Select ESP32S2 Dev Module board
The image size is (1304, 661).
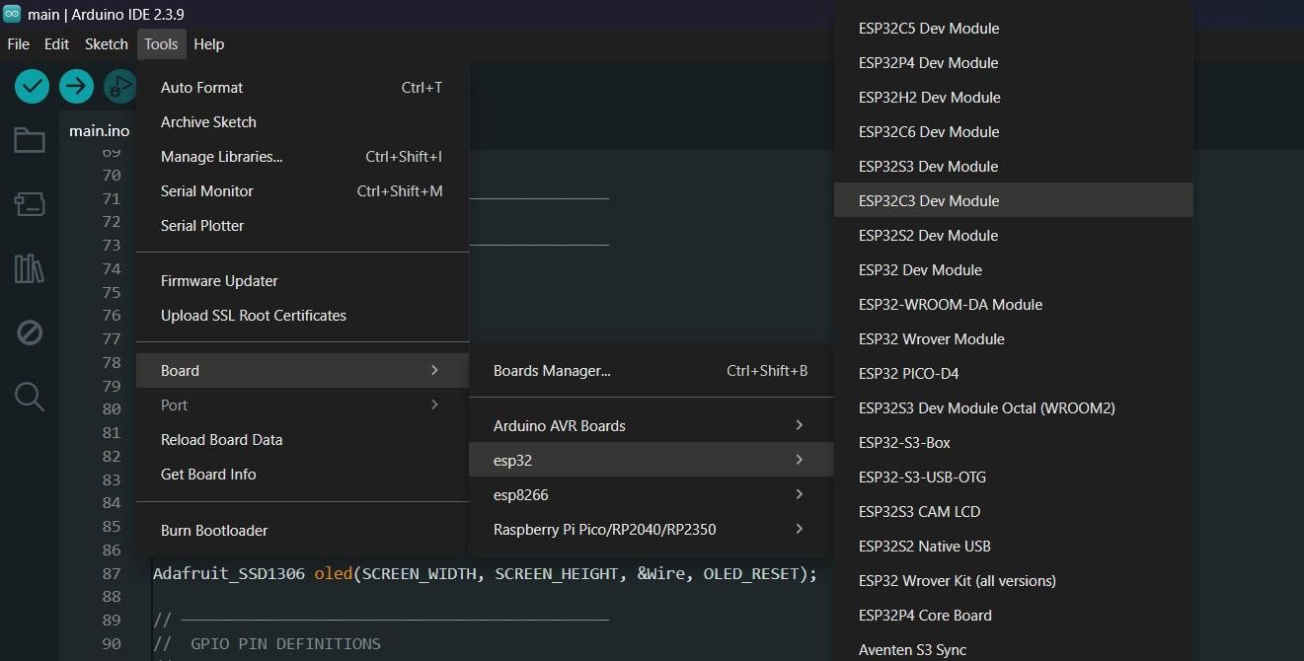tap(1014, 236)
